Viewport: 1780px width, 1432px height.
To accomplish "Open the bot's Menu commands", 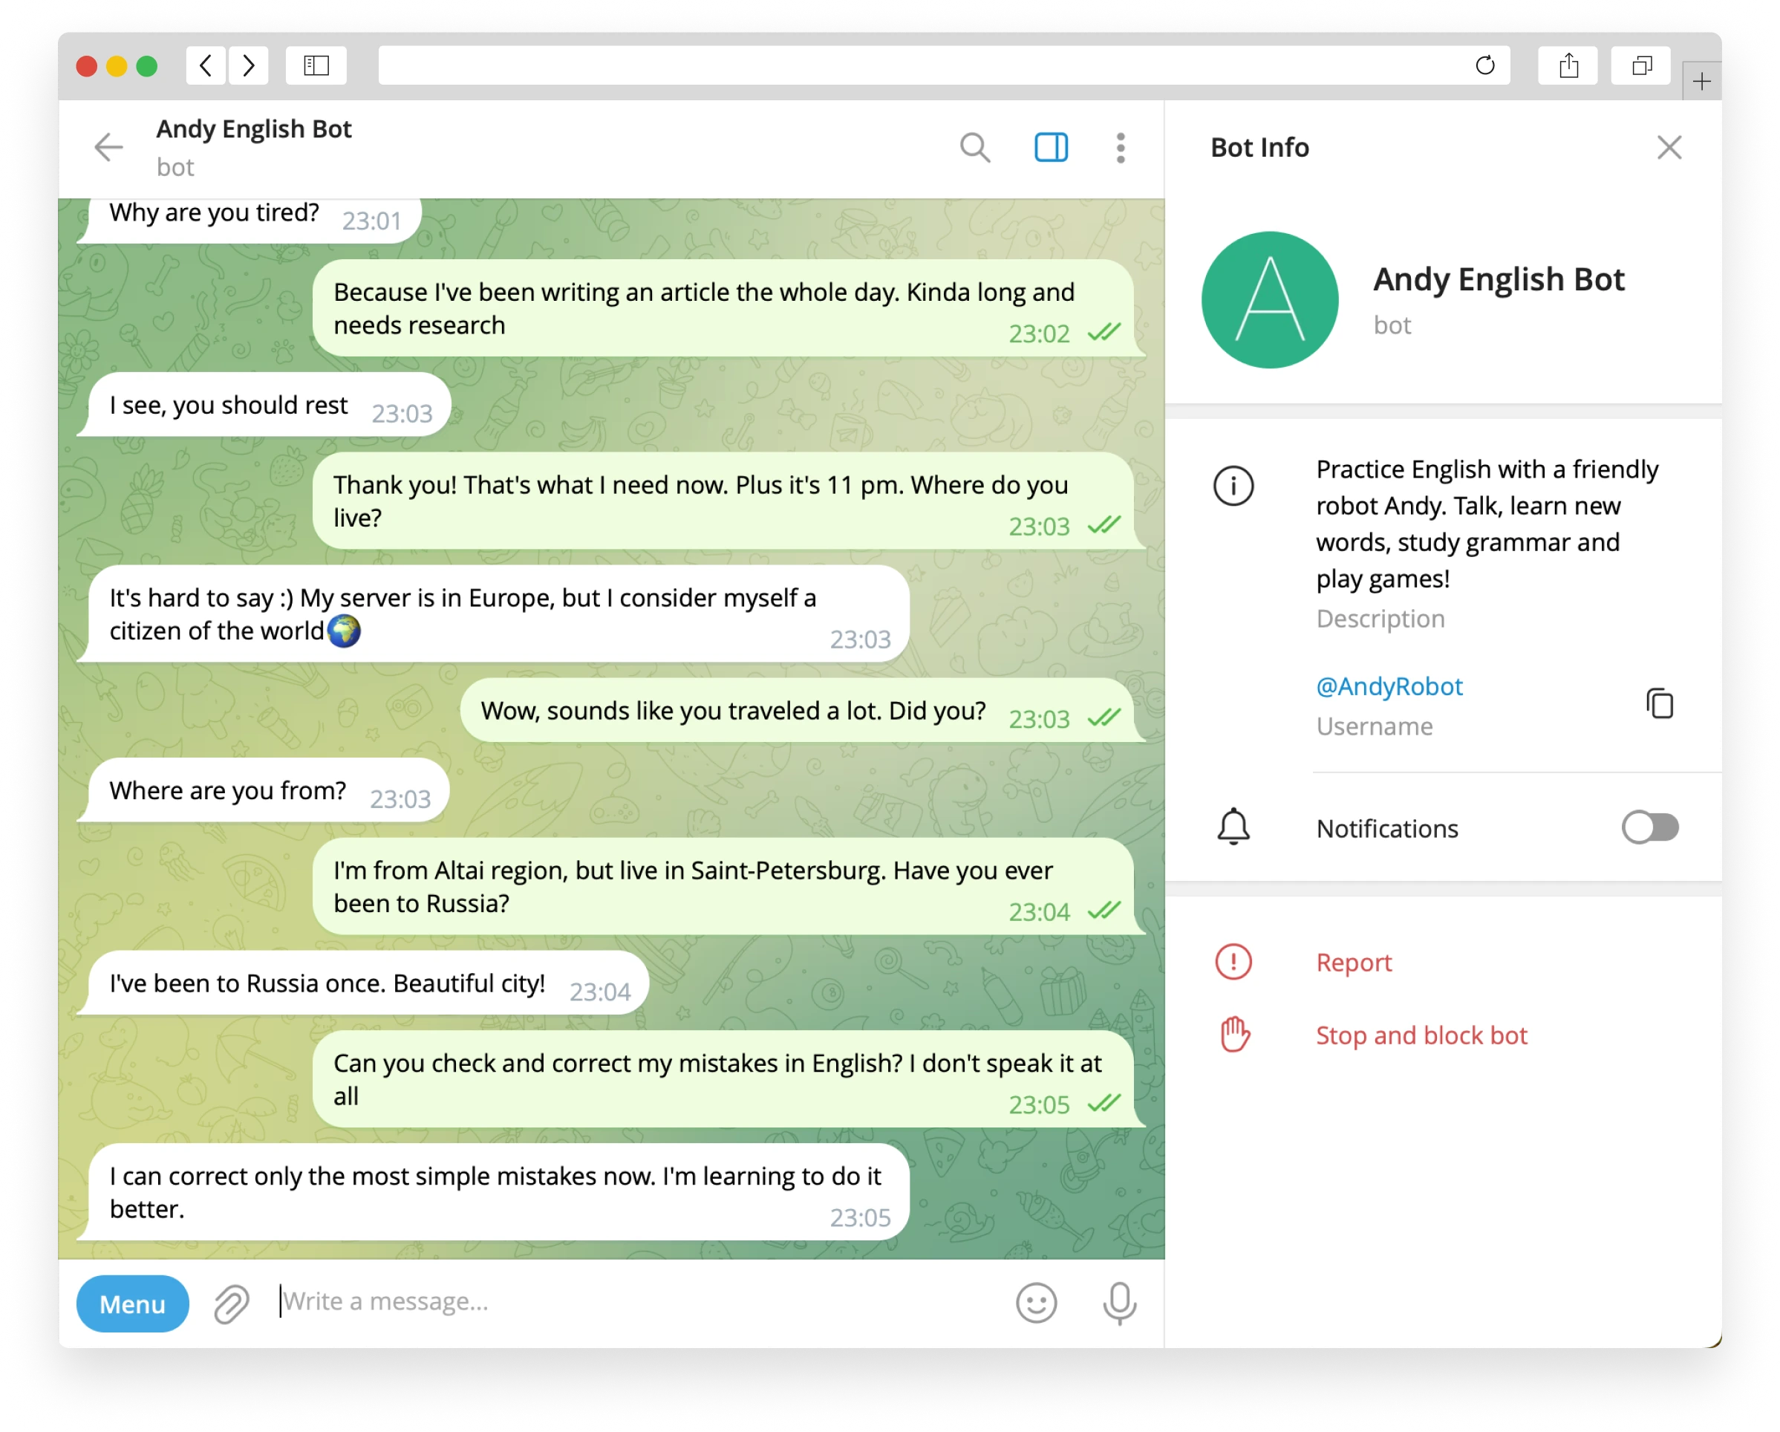I will point(132,1304).
